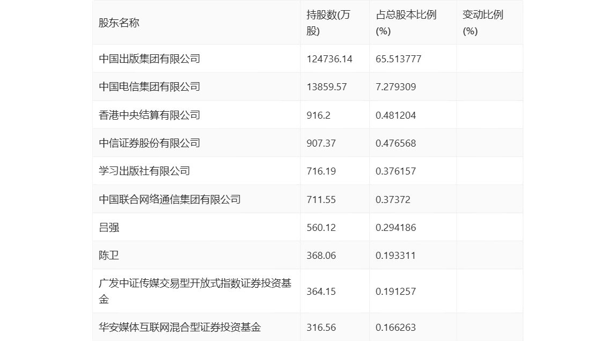Image resolution: width=616 pixels, height=341 pixels.
Task: Select the value 316.56
Action: 321,327
